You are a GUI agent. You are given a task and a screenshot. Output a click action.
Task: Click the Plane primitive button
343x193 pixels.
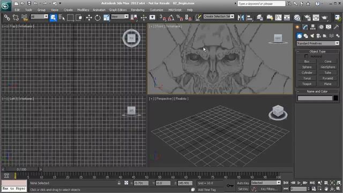(x=327, y=84)
